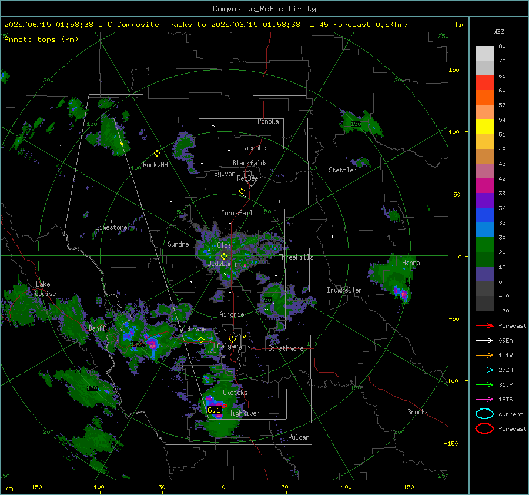This screenshot has height=495, width=529.
Task: Click the Brooks town label
Action: coord(418,412)
